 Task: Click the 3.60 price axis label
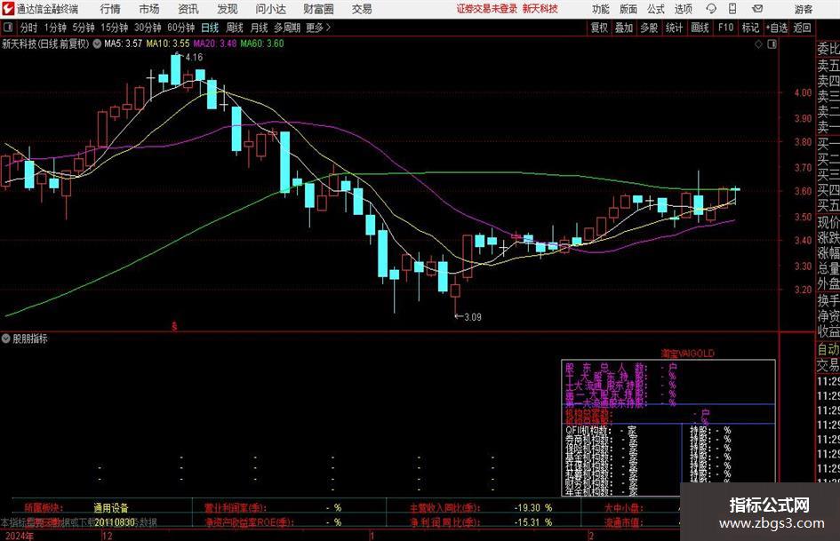tap(803, 191)
